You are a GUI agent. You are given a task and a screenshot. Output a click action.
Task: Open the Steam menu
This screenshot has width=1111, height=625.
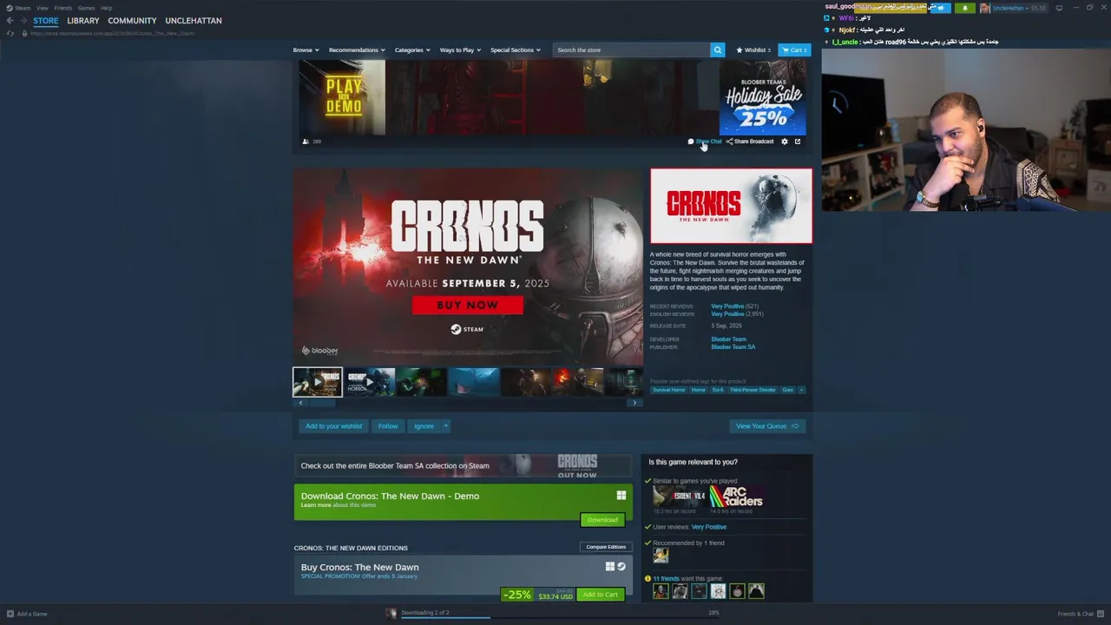[x=23, y=8]
